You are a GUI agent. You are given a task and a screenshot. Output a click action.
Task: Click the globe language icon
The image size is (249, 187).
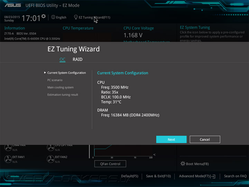pyautogui.click(x=53, y=17)
